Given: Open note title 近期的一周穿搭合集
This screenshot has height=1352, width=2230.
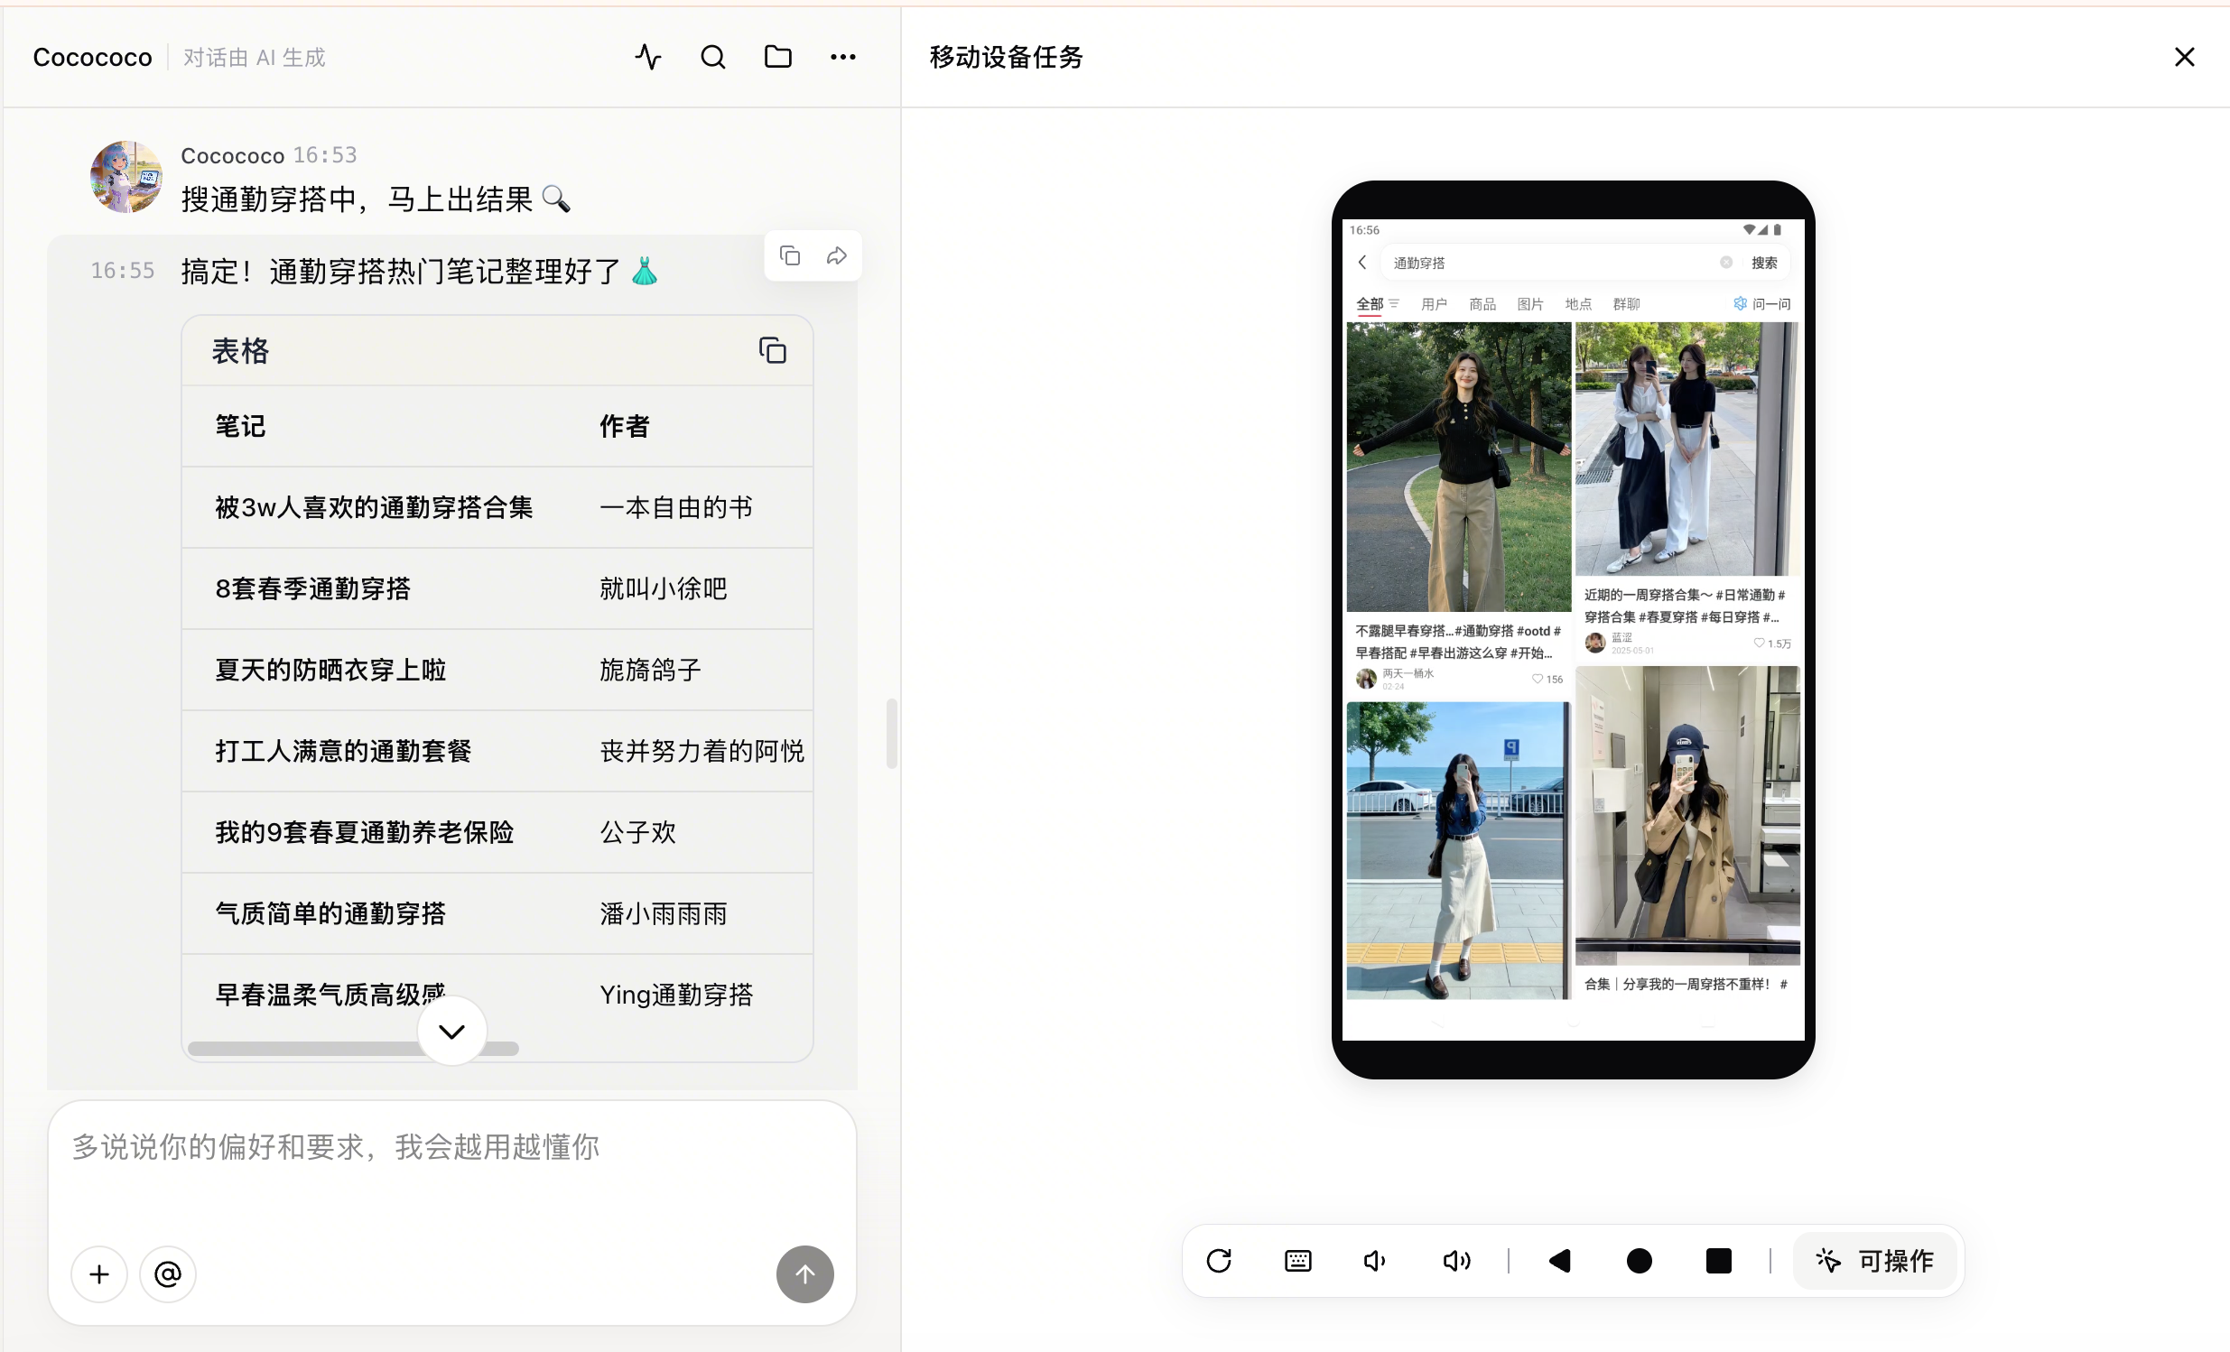Looking at the screenshot, I should pos(1685,606).
